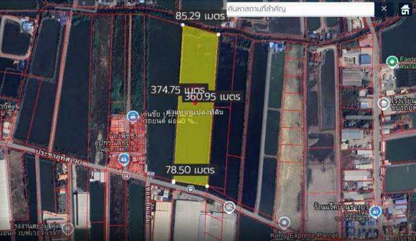Select the parcel's bottom-right corner vertex
The width and height of the screenshot is (416, 241).
(x=207, y=186)
